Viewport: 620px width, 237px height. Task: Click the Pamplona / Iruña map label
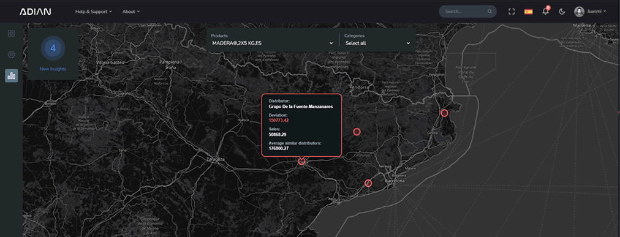(x=170, y=64)
